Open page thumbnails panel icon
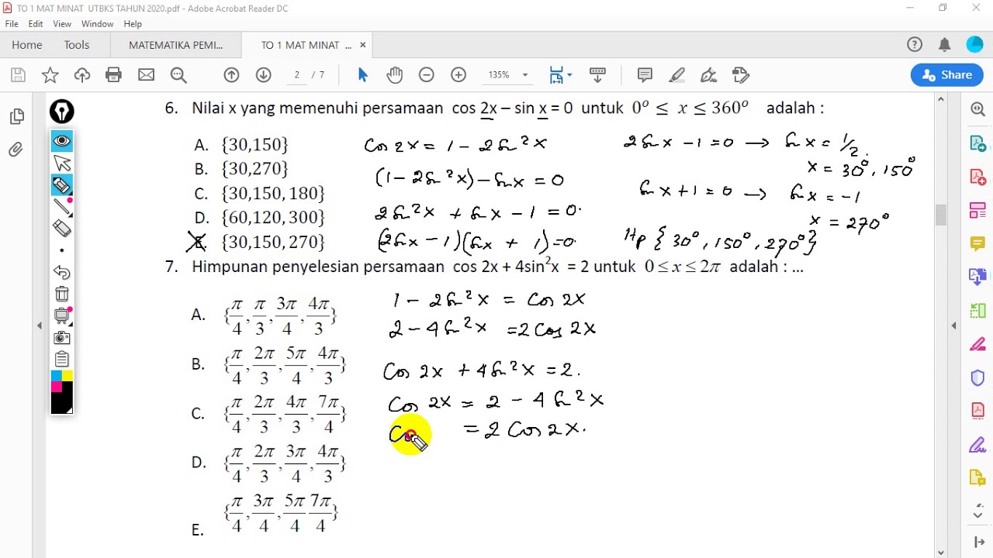Screen dimensions: 993x558 coord(17,117)
